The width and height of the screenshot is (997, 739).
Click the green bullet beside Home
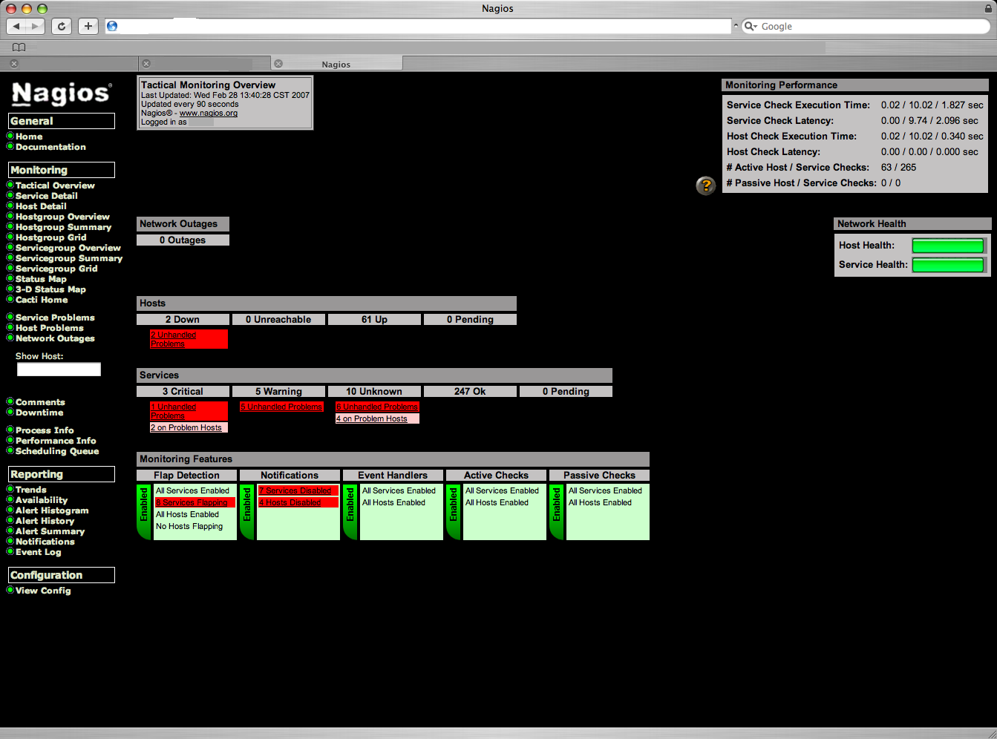click(x=10, y=136)
